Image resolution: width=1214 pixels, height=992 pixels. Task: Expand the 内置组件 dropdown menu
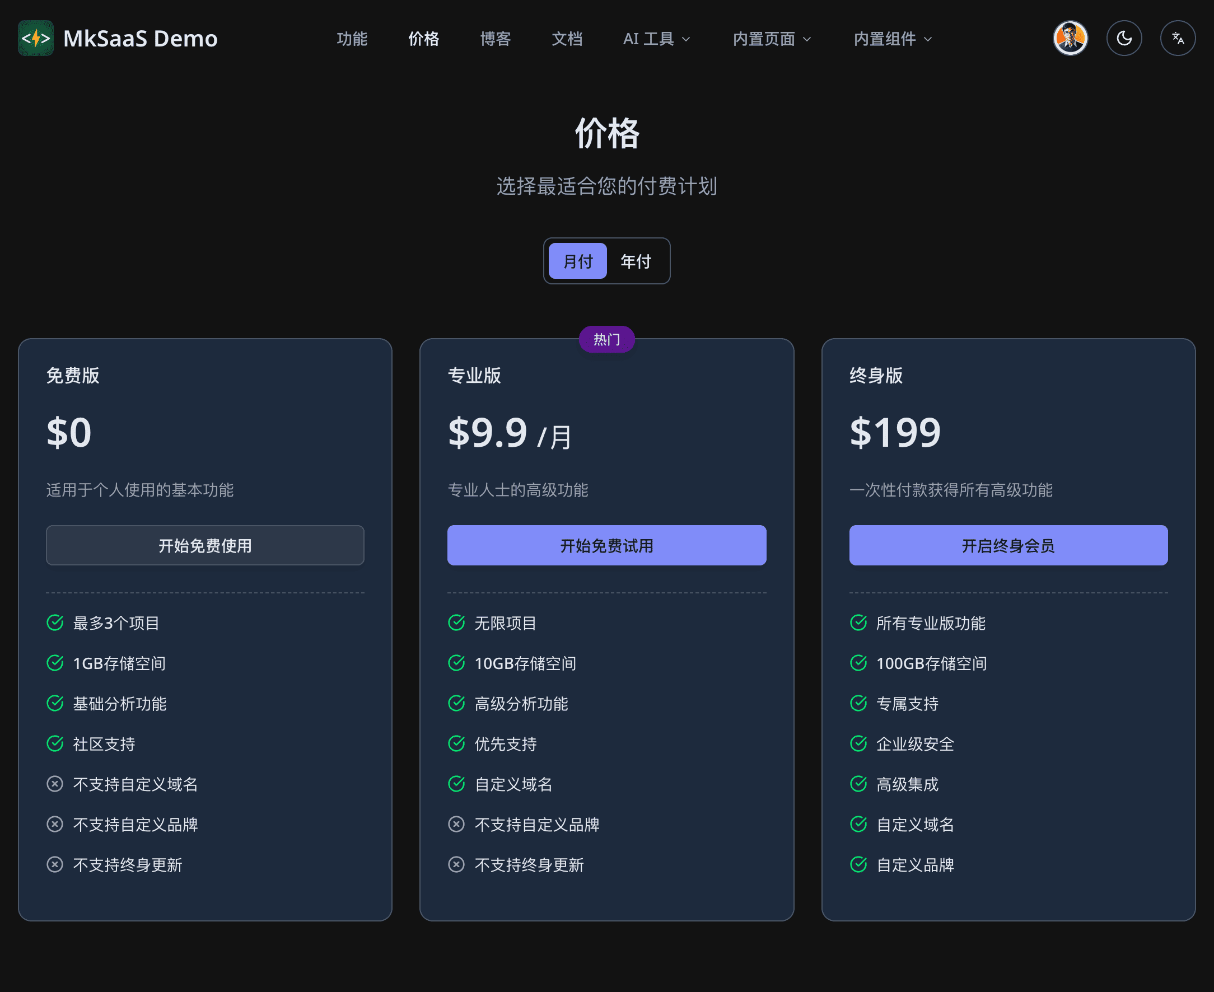[x=892, y=39]
